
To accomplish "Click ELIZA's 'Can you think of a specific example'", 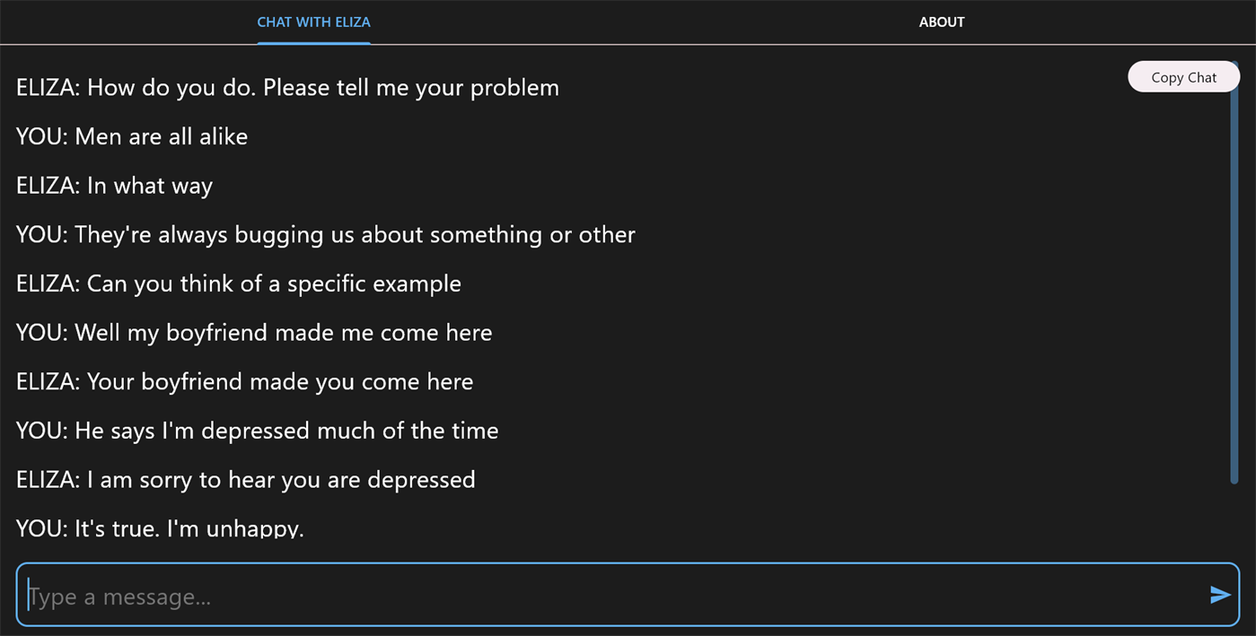I will (x=239, y=284).
